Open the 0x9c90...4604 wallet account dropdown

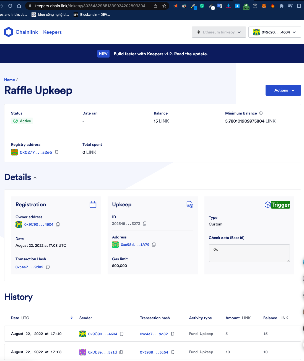(x=275, y=32)
